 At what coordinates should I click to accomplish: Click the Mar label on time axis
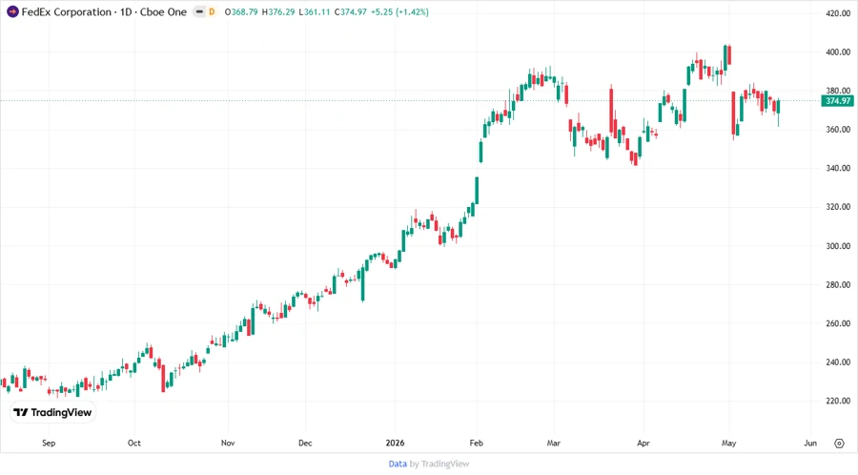coord(553,443)
